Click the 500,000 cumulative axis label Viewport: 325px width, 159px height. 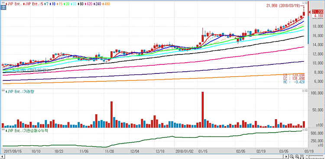[317, 133]
